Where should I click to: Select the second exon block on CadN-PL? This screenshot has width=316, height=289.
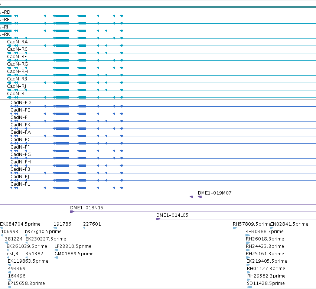point(82,188)
